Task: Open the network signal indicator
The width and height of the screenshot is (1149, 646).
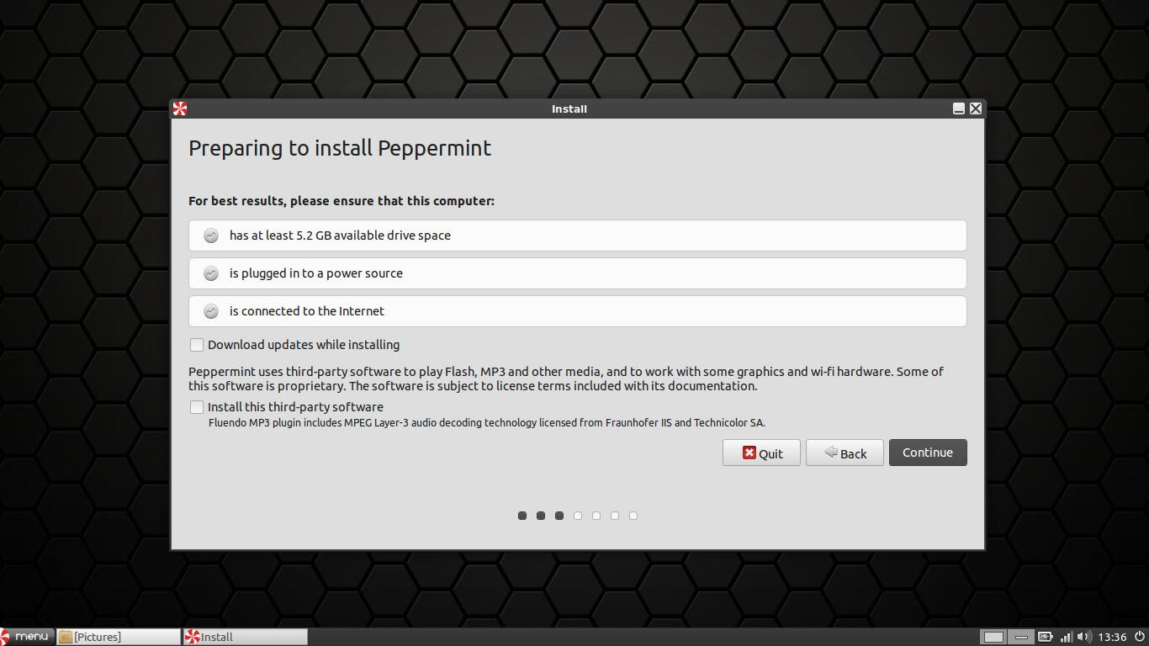Action: [x=1066, y=637]
